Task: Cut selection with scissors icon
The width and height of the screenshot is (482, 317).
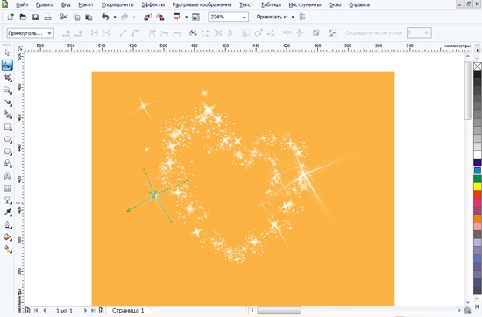Action: pos(64,17)
